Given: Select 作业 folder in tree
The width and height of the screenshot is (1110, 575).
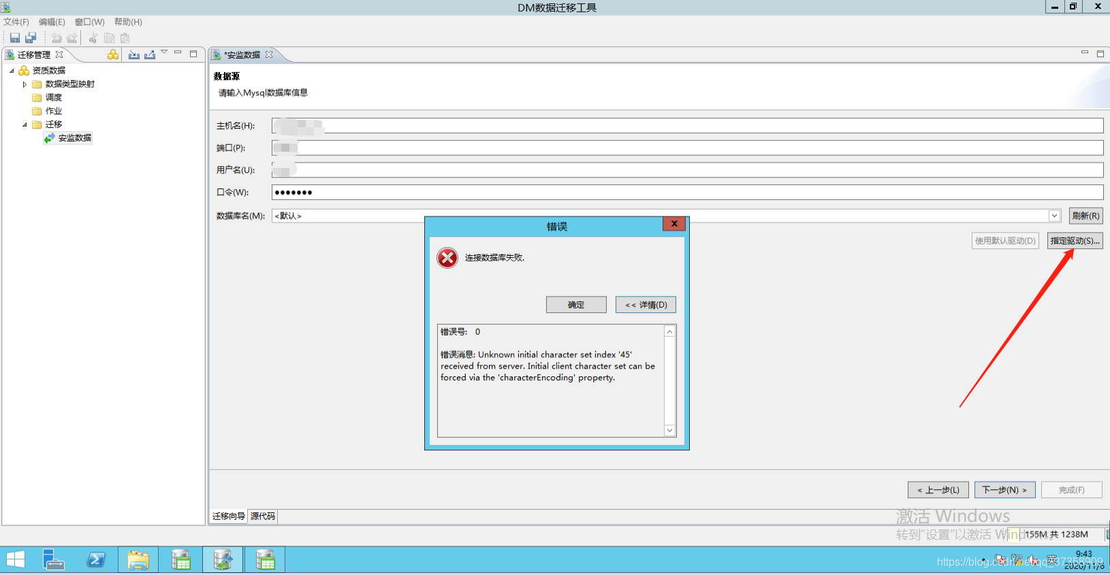Looking at the screenshot, I should click(53, 111).
